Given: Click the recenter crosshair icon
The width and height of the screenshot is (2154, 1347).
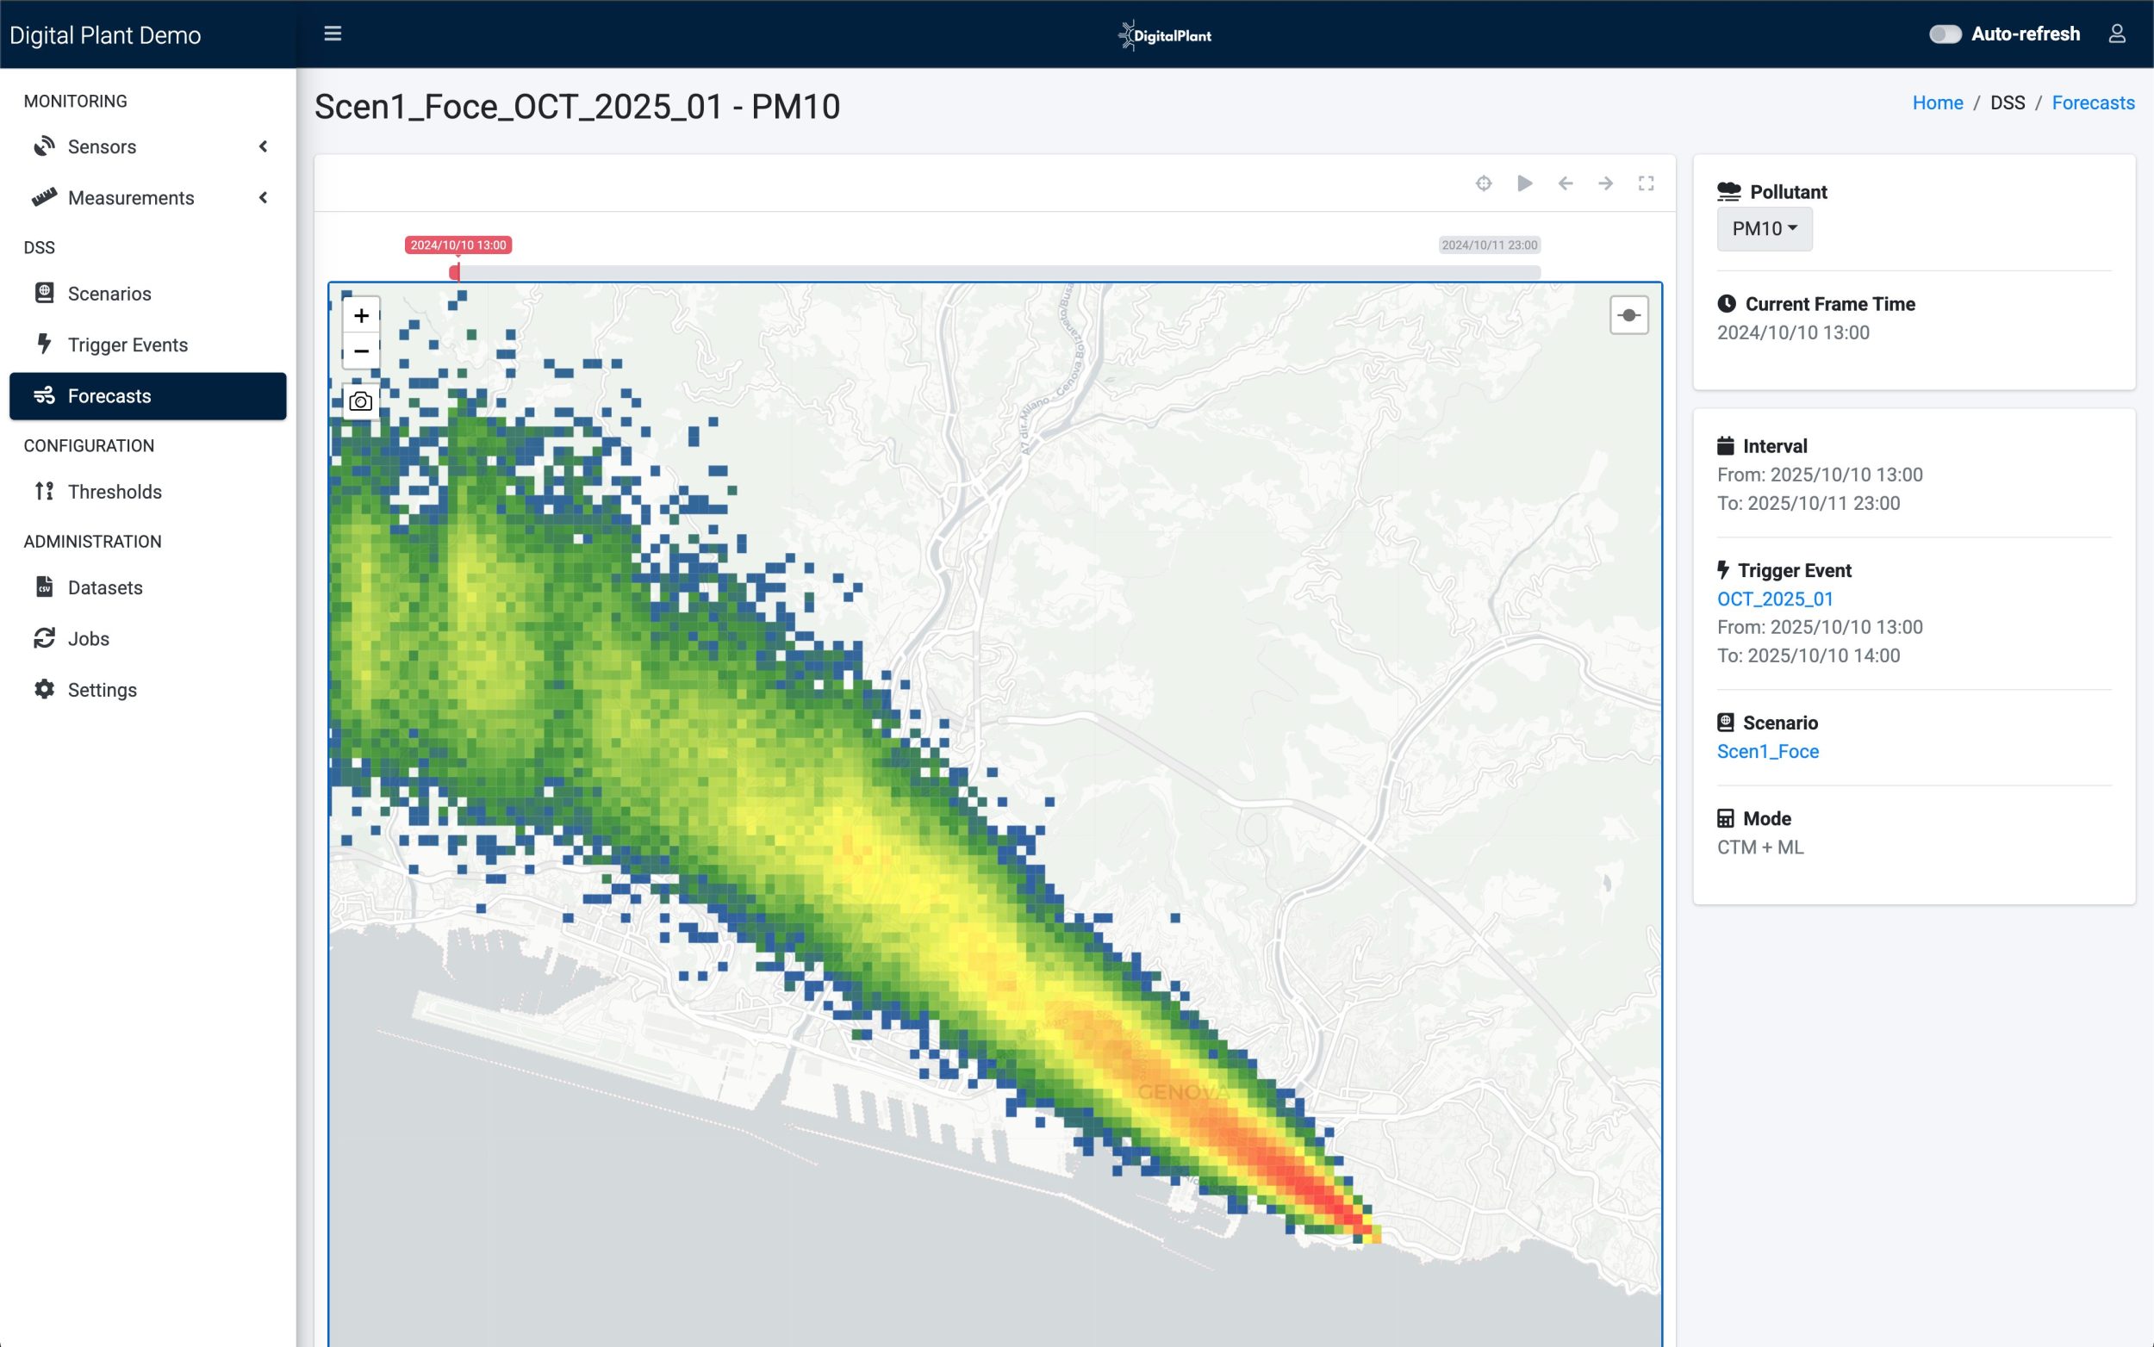Looking at the screenshot, I should click(1483, 183).
